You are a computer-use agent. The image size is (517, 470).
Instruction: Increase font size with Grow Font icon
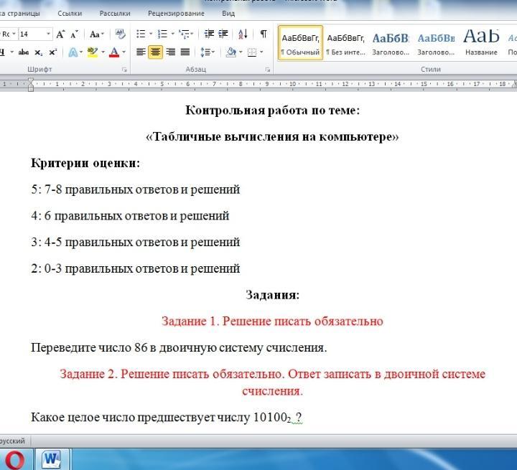pos(60,34)
